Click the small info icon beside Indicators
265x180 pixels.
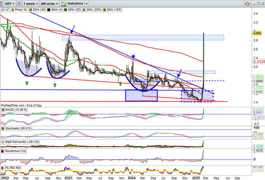[x=92, y=3]
